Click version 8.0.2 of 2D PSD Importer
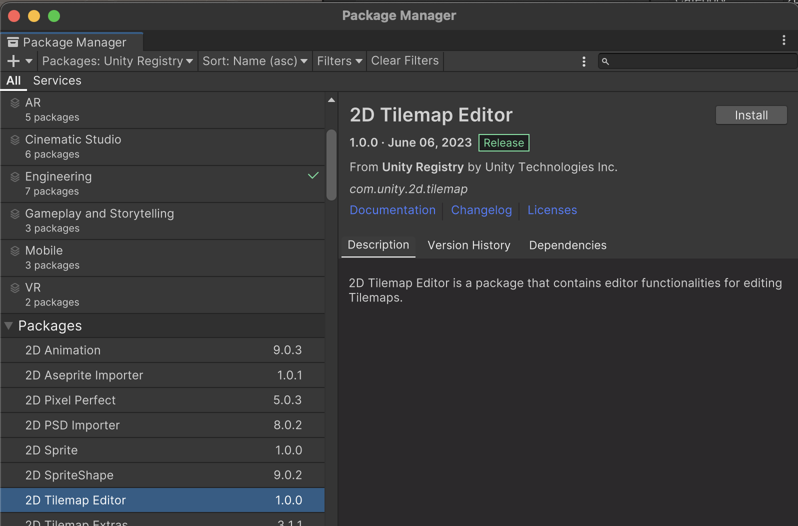The image size is (798, 526). tap(287, 425)
